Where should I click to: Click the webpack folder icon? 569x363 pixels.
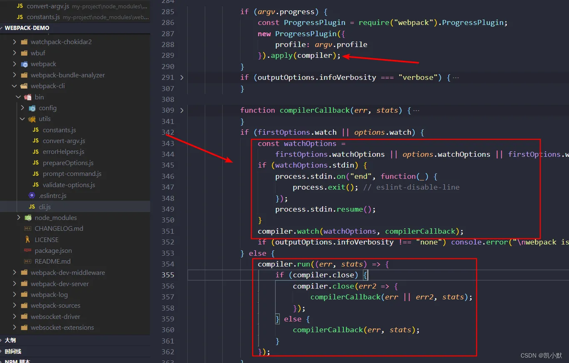tap(24, 64)
